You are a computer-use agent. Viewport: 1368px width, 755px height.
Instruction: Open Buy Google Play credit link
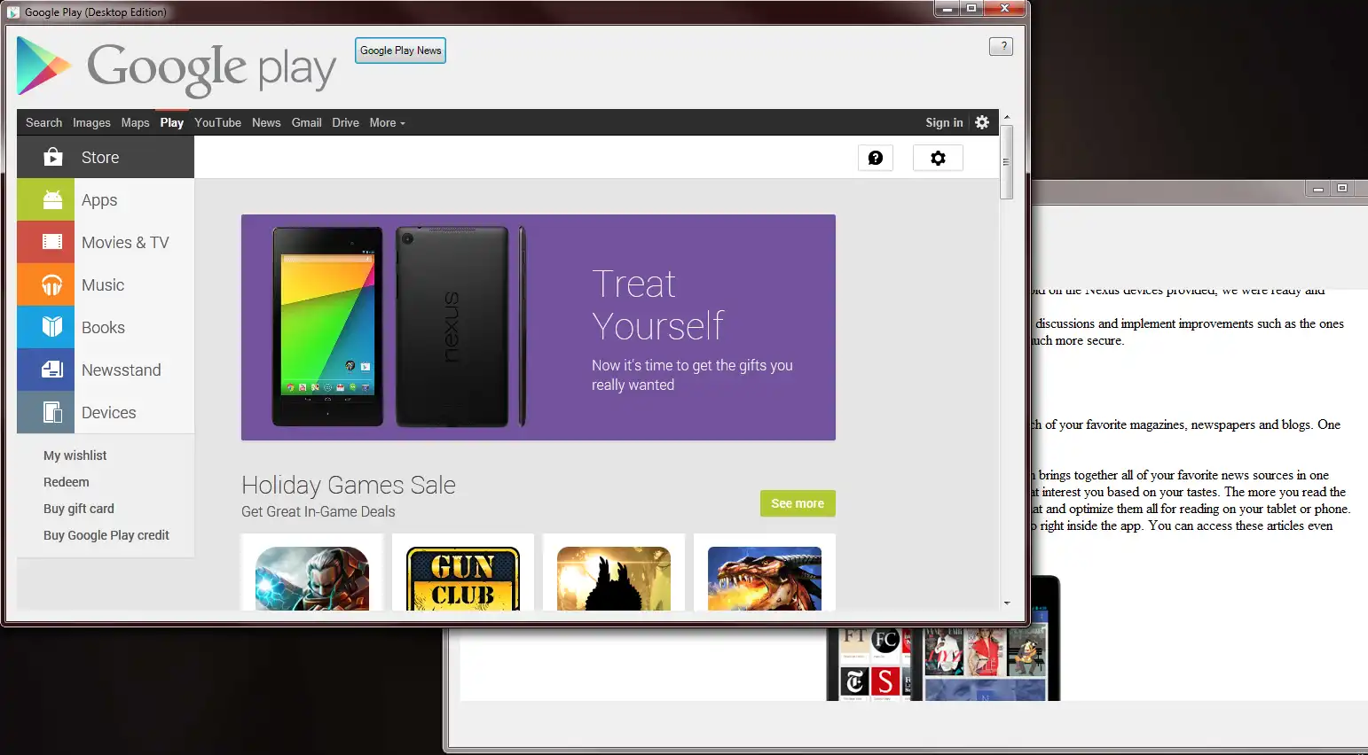[x=106, y=535]
